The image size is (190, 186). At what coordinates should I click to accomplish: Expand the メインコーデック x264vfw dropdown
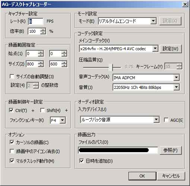click(x=155, y=49)
